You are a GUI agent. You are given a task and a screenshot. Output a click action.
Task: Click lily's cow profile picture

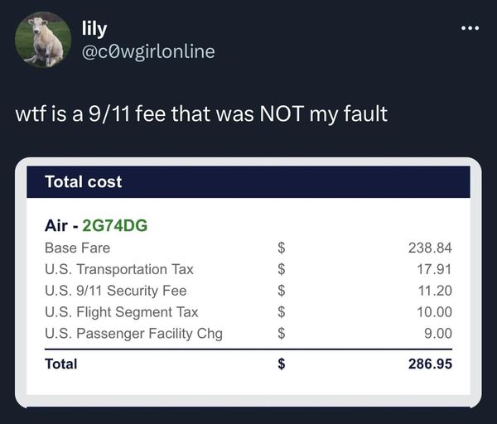43,40
